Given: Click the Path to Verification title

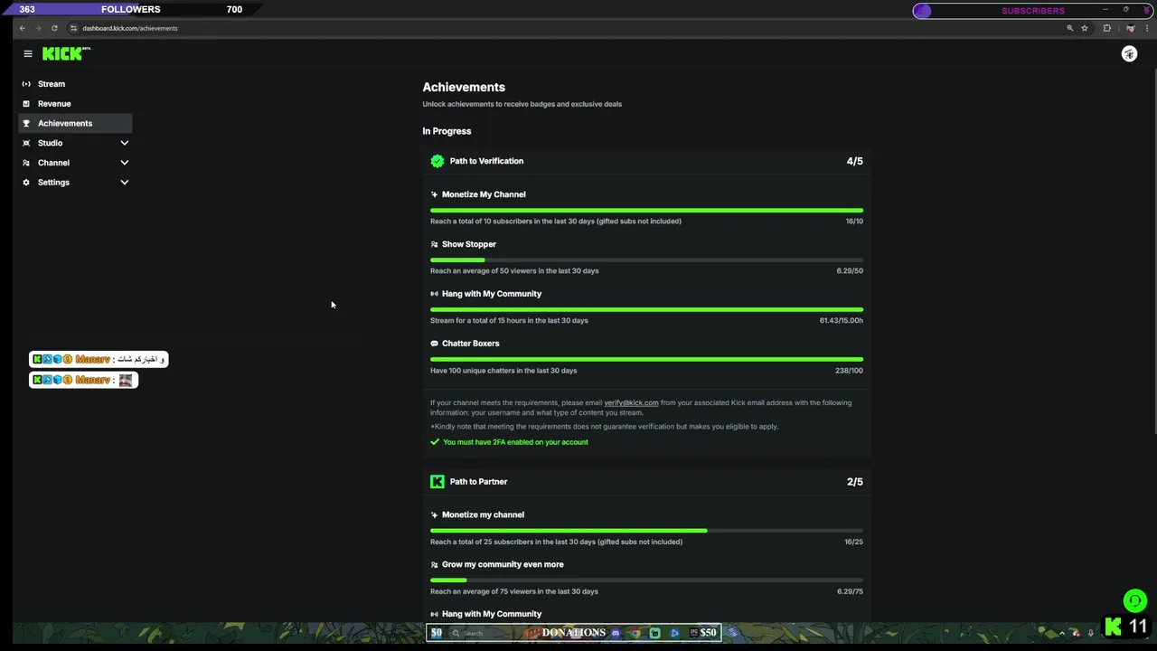Looking at the screenshot, I should pyautogui.click(x=486, y=161).
